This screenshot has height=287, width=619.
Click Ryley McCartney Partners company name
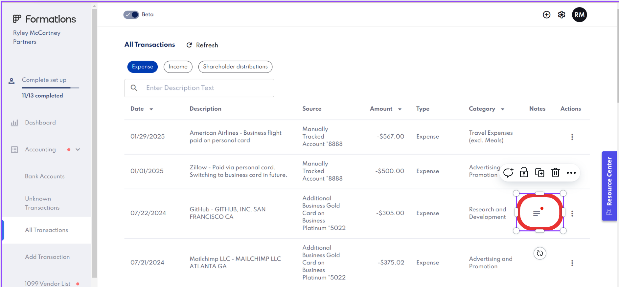pos(37,37)
